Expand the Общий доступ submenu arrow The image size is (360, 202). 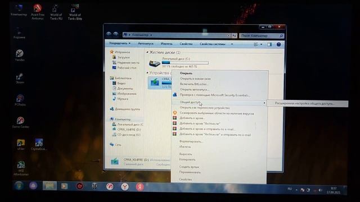(264, 103)
